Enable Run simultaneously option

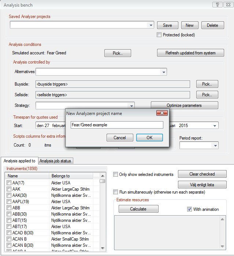tap(115, 192)
